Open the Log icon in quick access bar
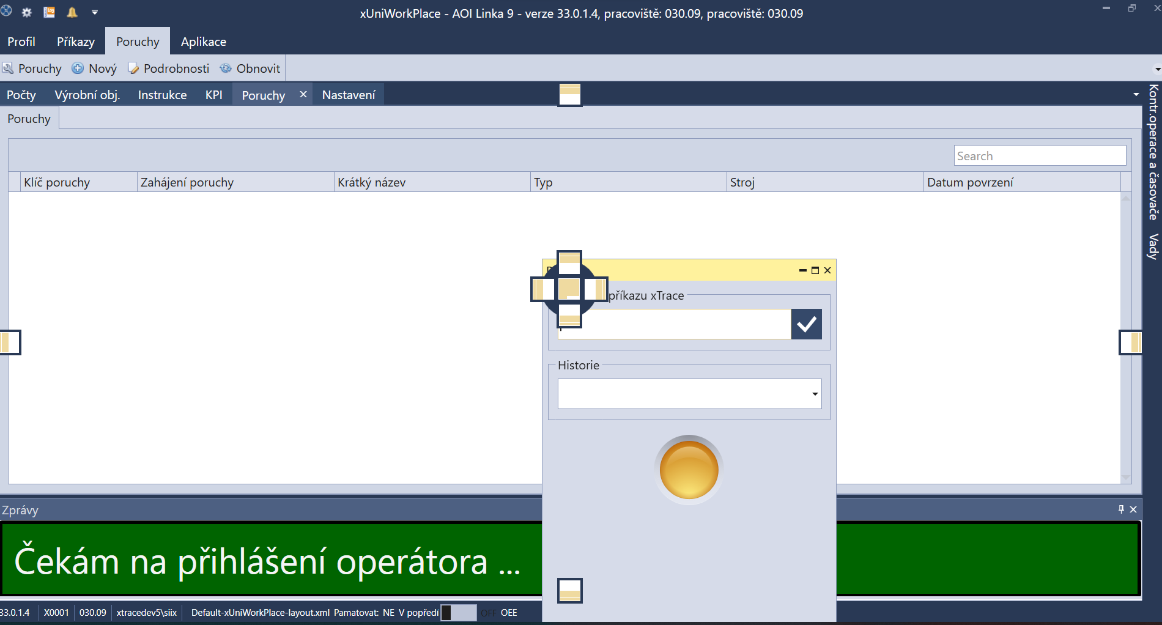The width and height of the screenshot is (1162, 625). pyautogui.click(x=50, y=12)
